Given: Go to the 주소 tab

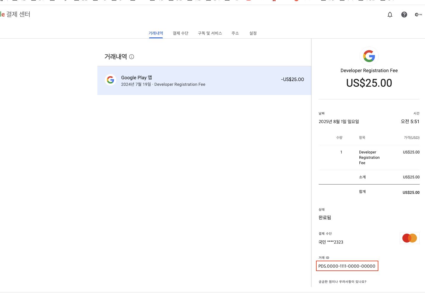Looking at the screenshot, I should [x=235, y=33].
